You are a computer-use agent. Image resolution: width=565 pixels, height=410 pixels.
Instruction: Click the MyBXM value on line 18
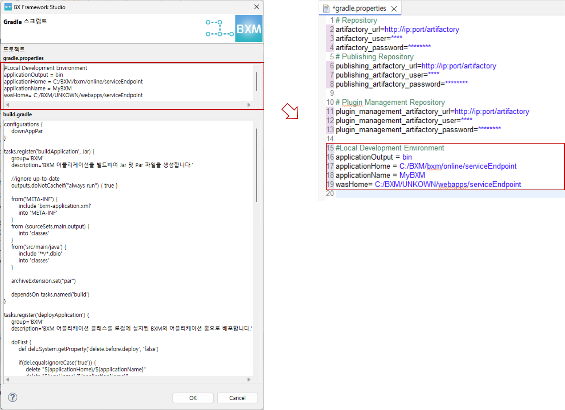click(x=412, y=175)
